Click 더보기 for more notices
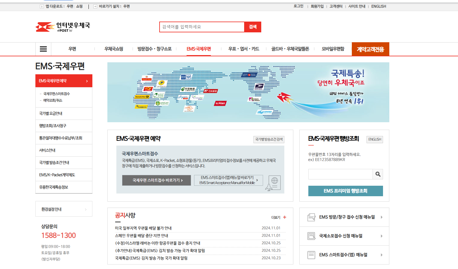 click(x=276, y=217)
